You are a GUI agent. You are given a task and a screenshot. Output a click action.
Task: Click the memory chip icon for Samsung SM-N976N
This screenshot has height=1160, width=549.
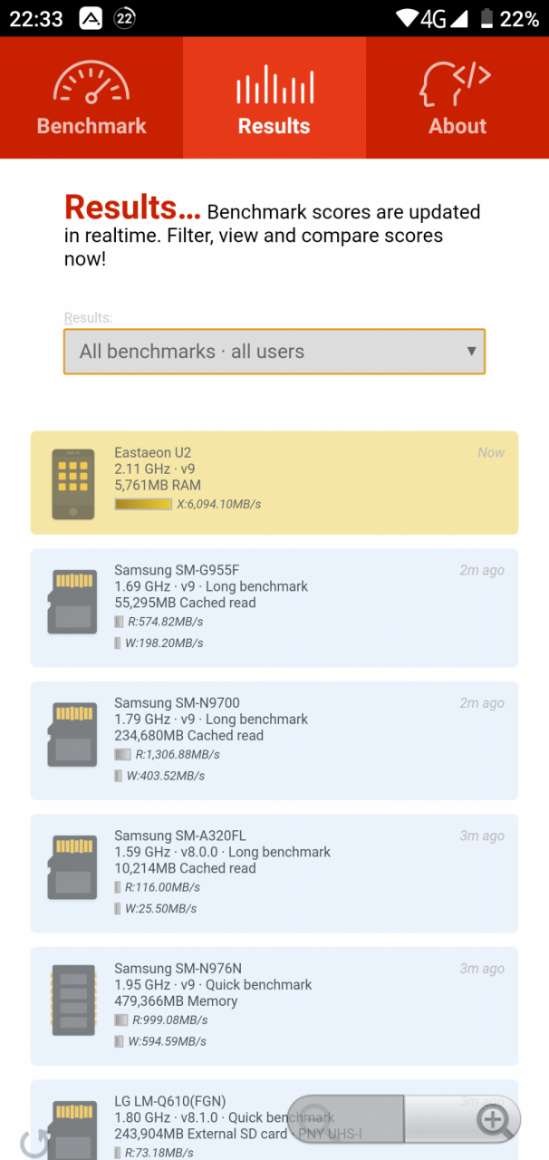[x=72, y=1000]
